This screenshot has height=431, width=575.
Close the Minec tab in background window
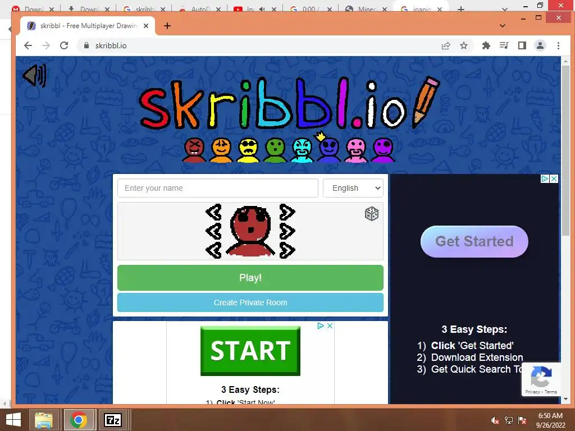pos(384,9)
